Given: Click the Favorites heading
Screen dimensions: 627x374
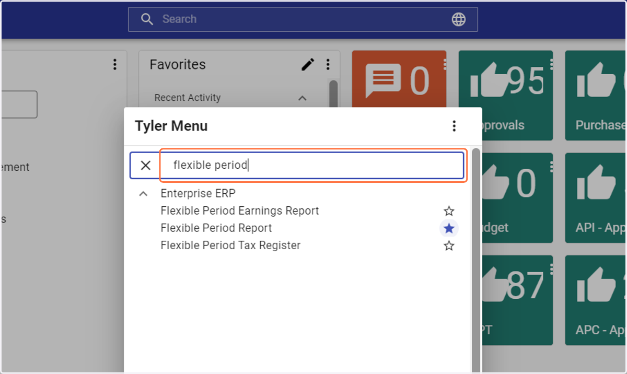Looking at the screenshot, I should [178, 65].
